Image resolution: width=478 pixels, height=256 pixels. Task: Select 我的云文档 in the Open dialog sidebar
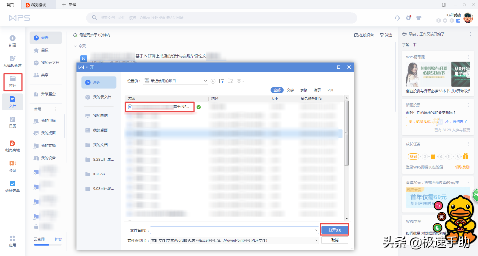pyautogui.click(x=99, y=97)
